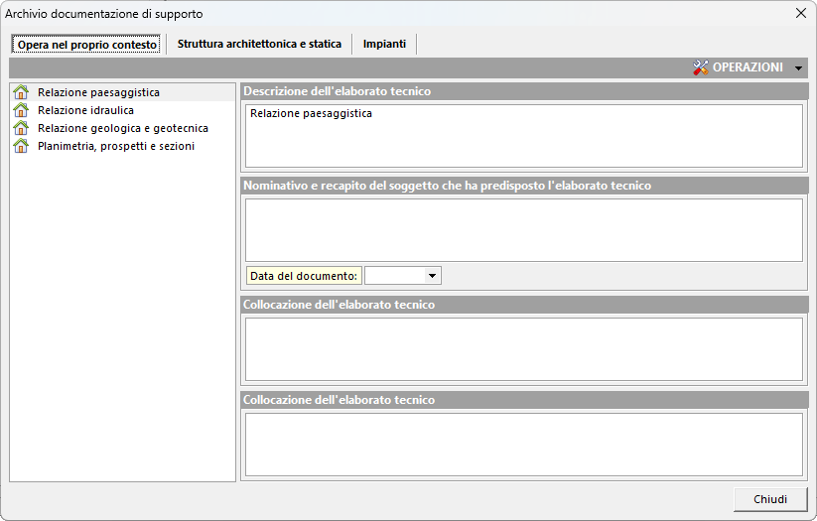The width and height of the screenshot is (817, 521).
Task: Close the Archivio documentazione di supporto window
Action: point(801,13)
